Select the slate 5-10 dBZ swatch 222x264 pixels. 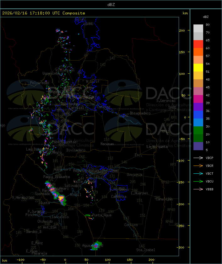coord(198,146)
